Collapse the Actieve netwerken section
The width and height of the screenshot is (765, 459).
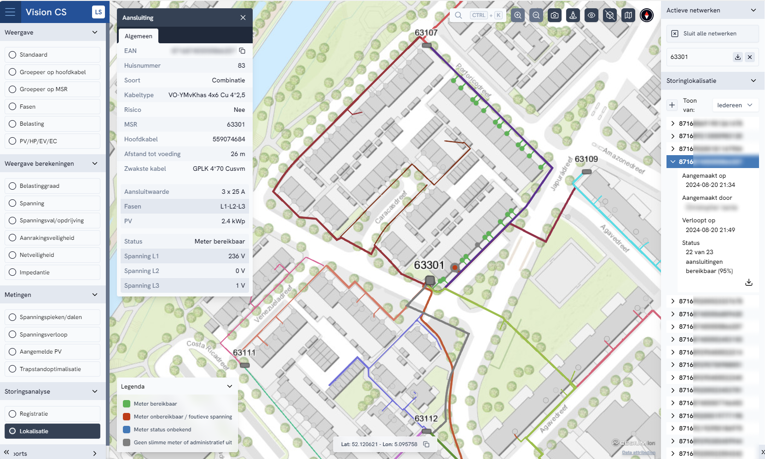[x=753, y=10]
